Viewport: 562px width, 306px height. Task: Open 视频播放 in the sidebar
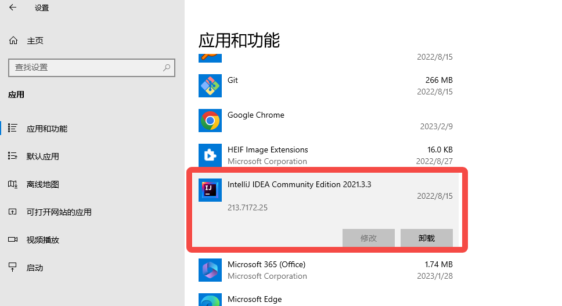[42, 240]
